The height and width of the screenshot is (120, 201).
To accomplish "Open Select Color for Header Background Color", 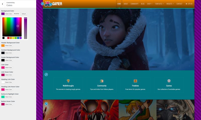I will [9, 45].
